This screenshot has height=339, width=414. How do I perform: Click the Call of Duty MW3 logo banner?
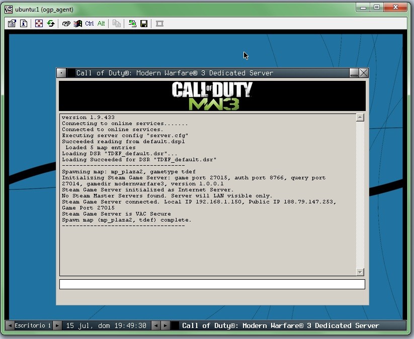click(x=212, y=96)
